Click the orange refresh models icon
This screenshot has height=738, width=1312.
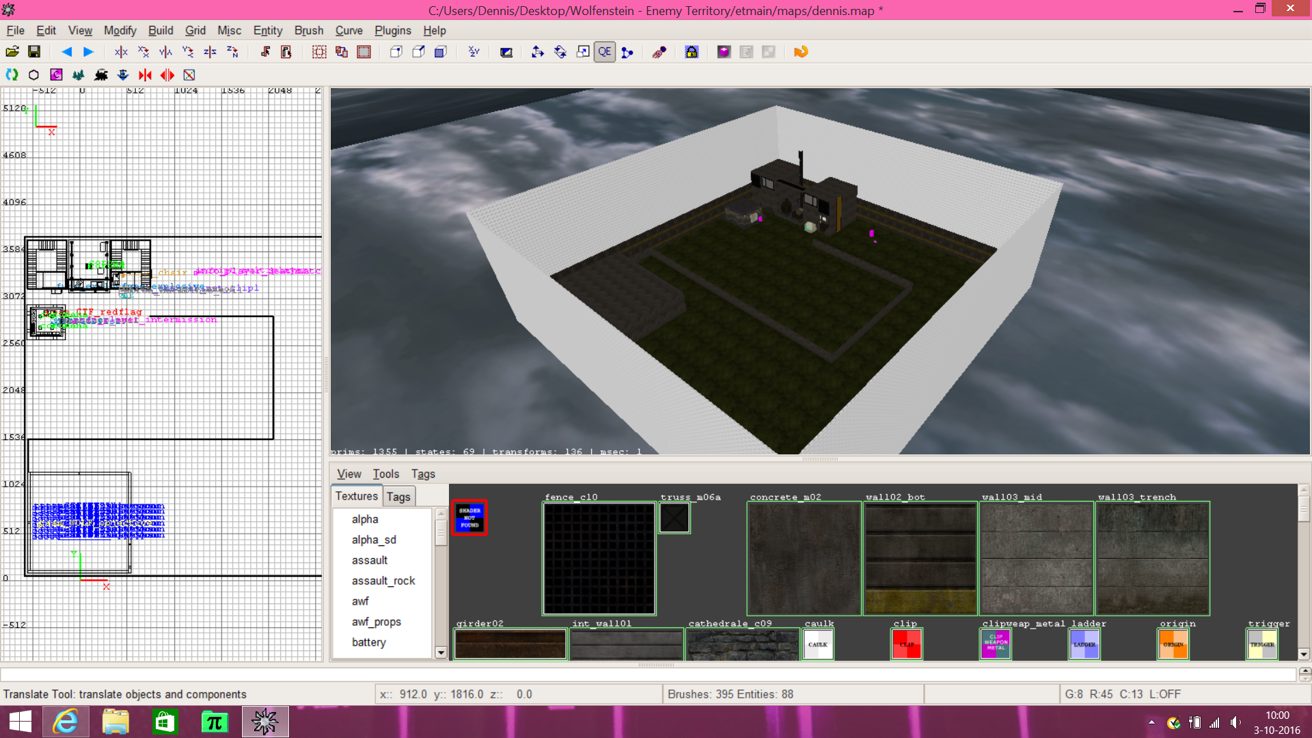(x=801, y=52)
